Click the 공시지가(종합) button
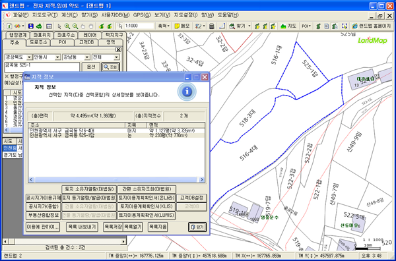 (x=44, y=206)
